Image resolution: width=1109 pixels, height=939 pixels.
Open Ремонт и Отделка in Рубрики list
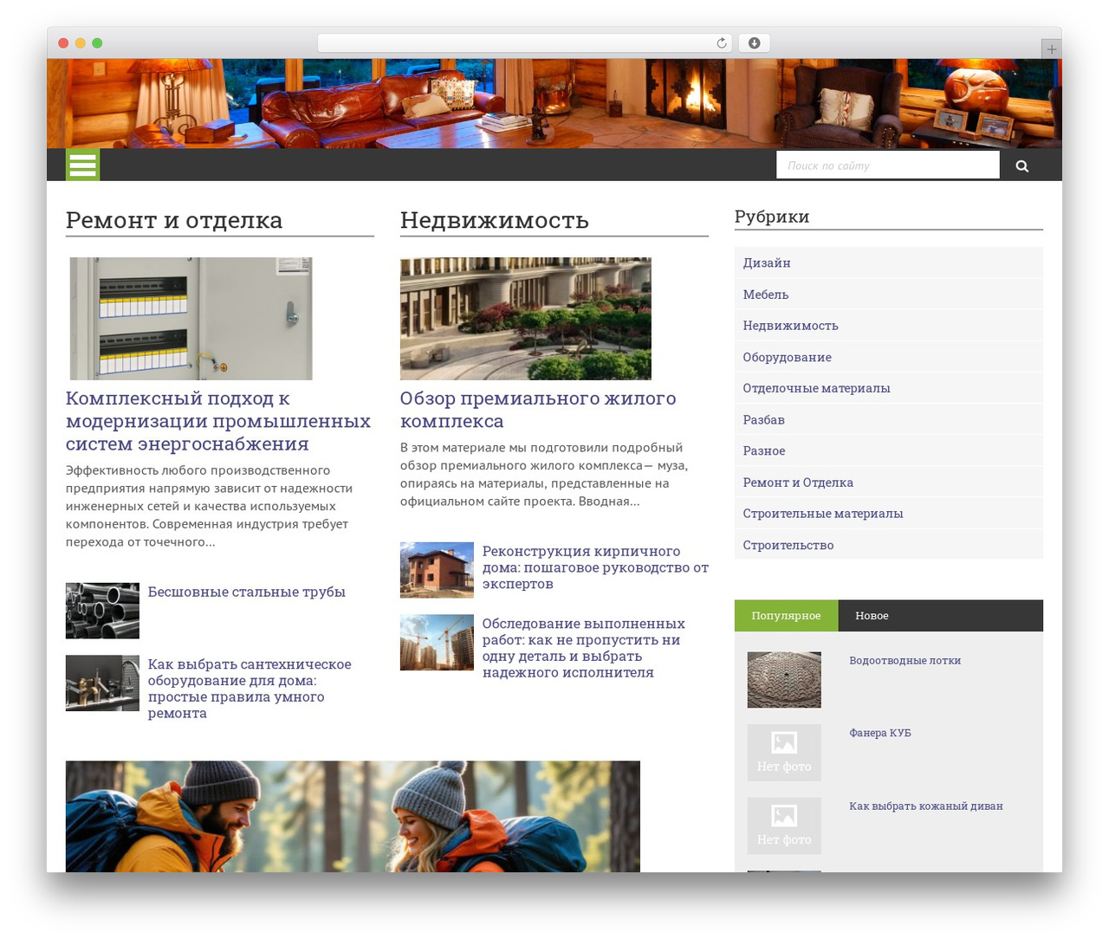coord(888,482)
